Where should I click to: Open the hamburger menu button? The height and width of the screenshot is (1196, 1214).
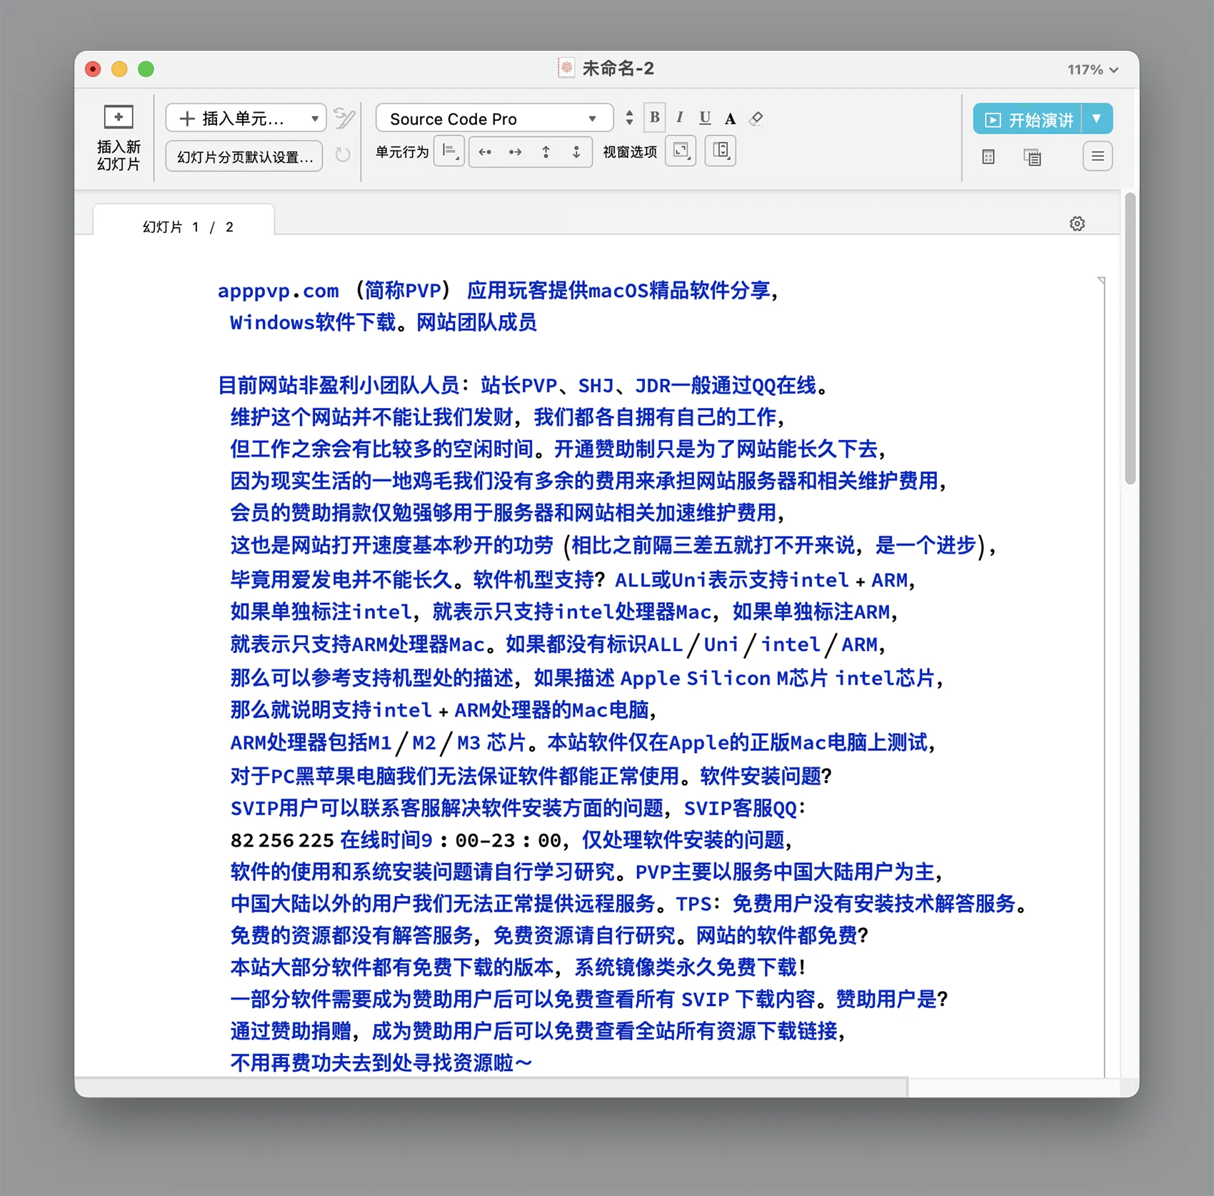1098,156
